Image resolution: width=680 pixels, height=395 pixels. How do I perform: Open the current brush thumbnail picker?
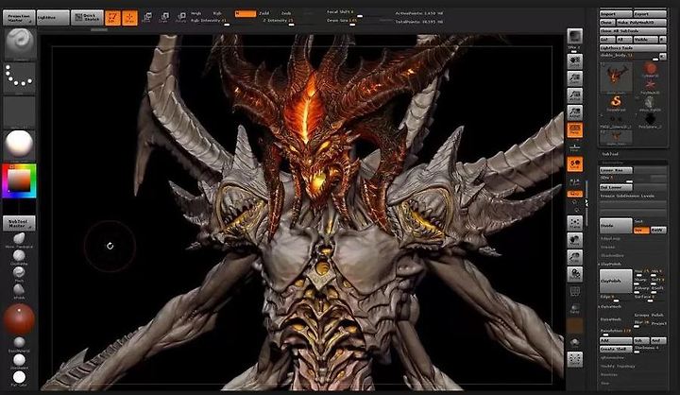[20, 44]
